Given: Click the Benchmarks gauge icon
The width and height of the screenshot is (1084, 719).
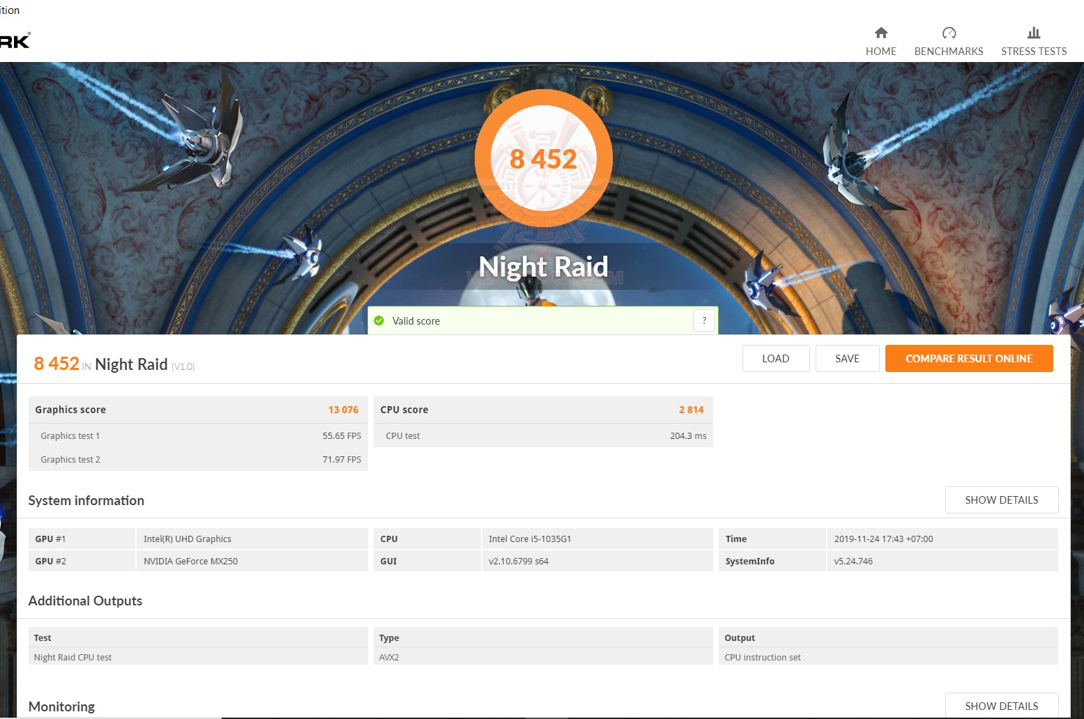Looking at the screenshot, I should pyautogui.click(x=949, y=33).
